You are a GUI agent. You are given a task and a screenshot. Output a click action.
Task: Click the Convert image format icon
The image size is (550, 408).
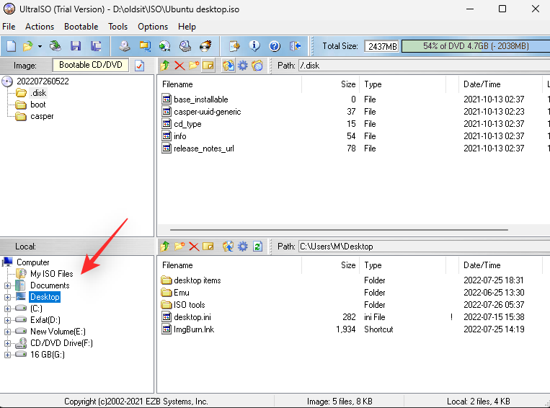[x=144, y=46]
